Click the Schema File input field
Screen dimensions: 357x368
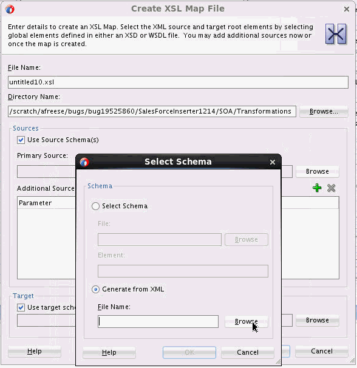point(160,239)
